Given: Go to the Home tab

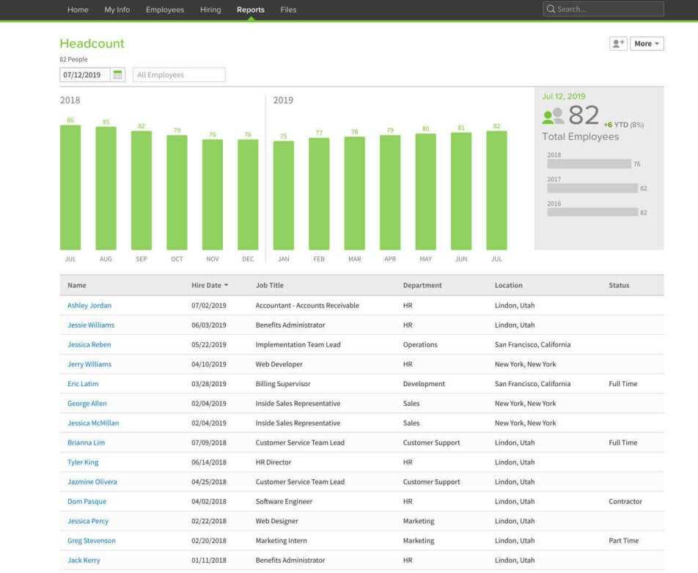Looking at the screenshot, I should click(78, 10).
